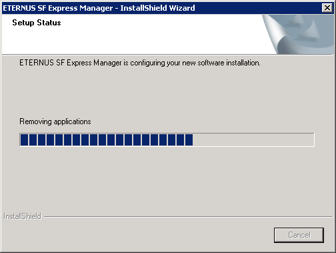Click the curled page banner graphic
336x253 pixels.
(x=298, y=34)
